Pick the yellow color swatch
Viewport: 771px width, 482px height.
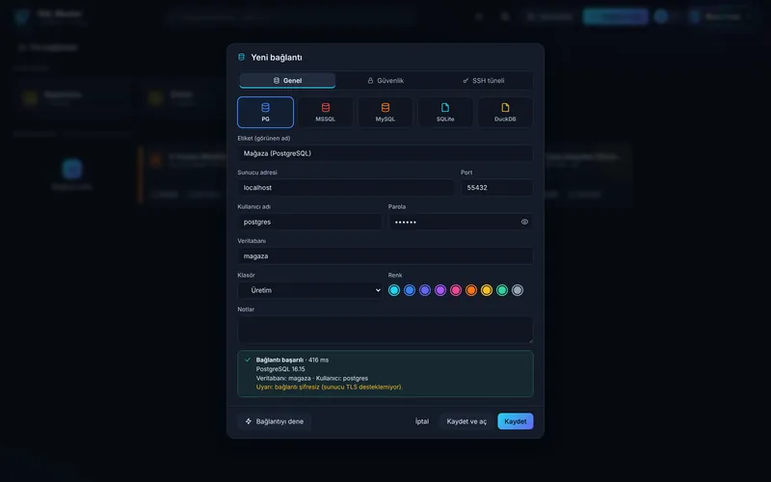point(487,290)
